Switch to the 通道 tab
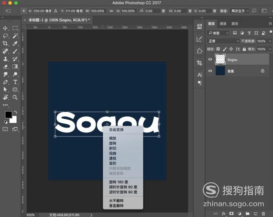The height and width of the screenshot is (217, 273). pyautogui.click(x=223, y=24)
